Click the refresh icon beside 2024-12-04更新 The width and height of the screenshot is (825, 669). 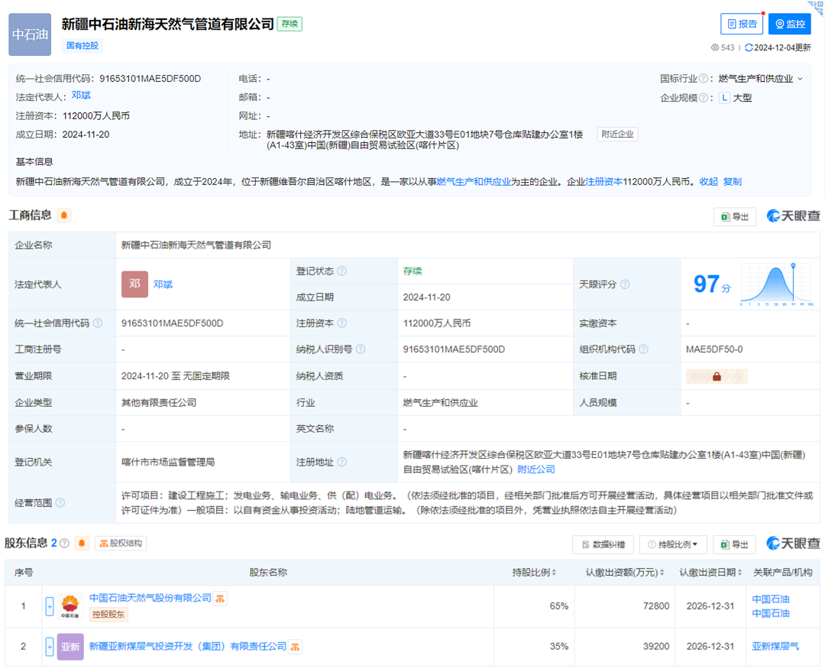click(x=748, y=48)
